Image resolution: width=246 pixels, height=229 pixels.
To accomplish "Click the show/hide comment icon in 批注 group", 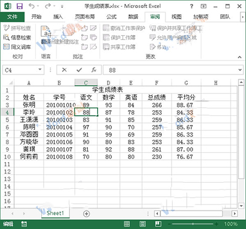I will tap(93, 28).
